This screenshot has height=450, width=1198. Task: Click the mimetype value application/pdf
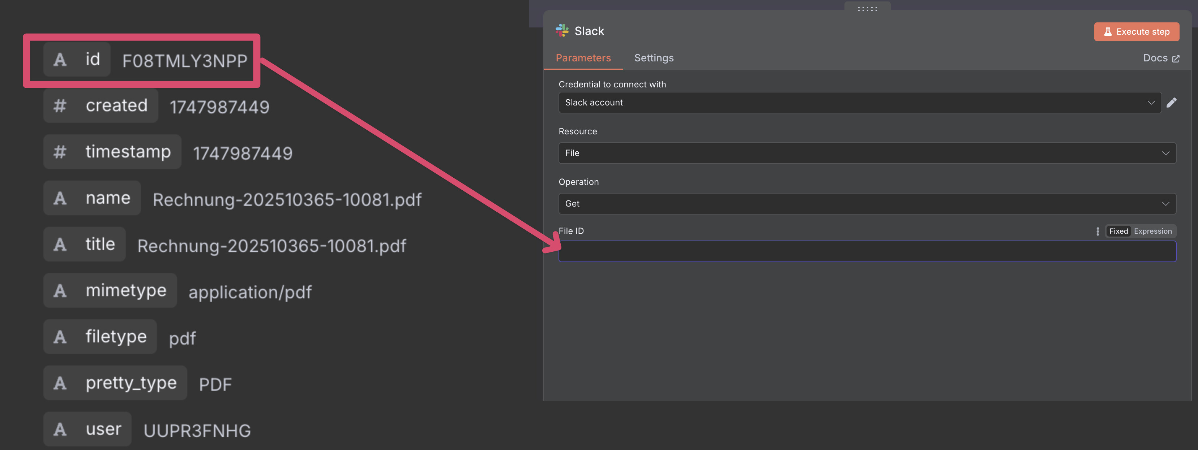tap(250, 293)
